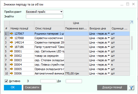Click the orange arrow beside I0002
The image size is (138, 94).
[x=12, y=56]
